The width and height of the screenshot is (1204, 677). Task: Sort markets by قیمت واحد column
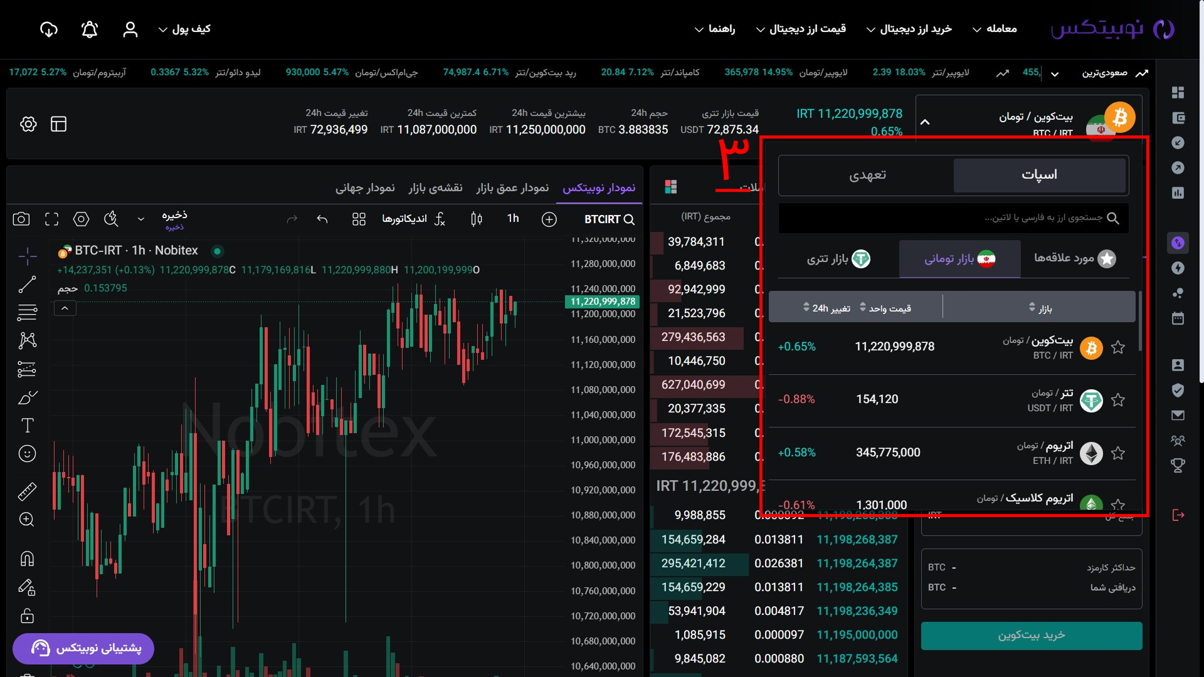coord(885,308)
